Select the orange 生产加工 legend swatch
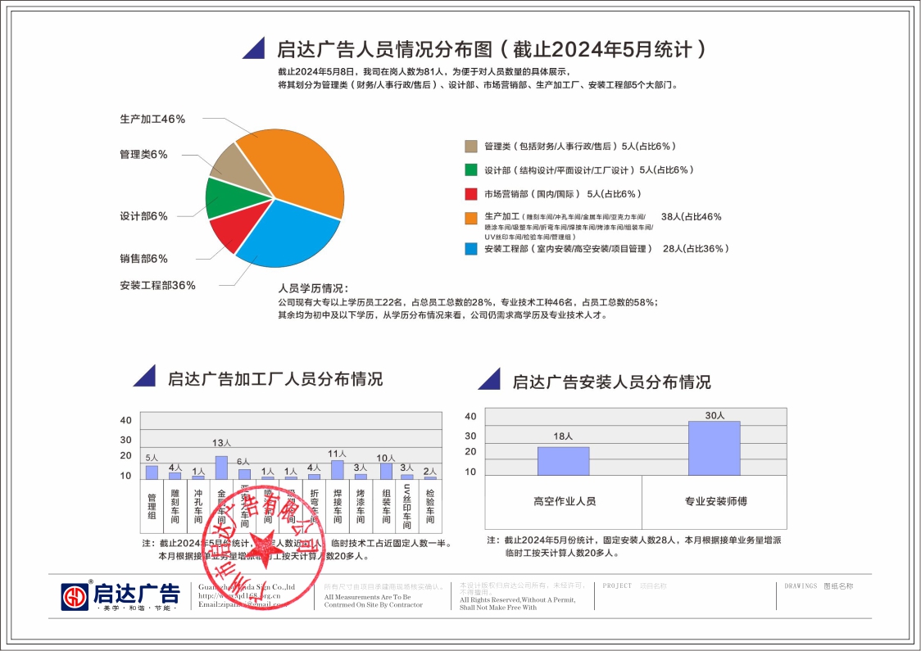Viewport: 921px width, 651px height. pos(471,219)
